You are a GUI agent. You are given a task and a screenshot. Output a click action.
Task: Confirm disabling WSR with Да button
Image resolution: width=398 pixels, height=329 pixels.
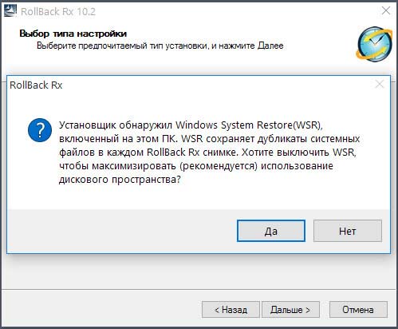(x=271, y=231)
